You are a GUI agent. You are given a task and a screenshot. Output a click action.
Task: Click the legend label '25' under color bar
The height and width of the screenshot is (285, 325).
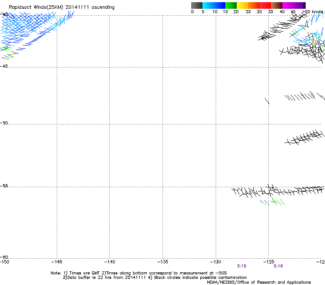pos(248,12)
